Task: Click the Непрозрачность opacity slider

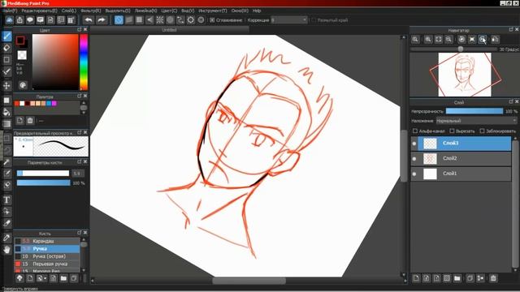Action: 474,111
